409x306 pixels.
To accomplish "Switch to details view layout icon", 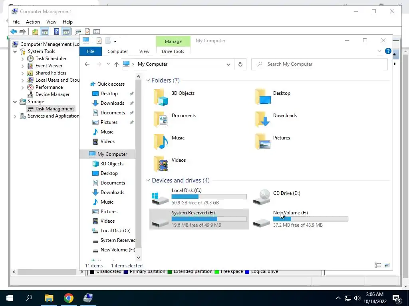I will tap(378, 265).
